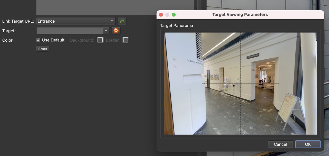Open the Background color swatch
This screenshot has height=156, width=329.
tap(100, 40)
